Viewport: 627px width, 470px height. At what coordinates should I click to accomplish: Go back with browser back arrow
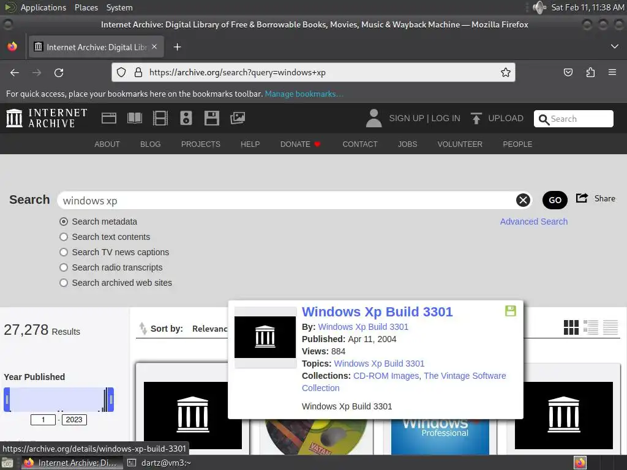[x=15, y=73]
